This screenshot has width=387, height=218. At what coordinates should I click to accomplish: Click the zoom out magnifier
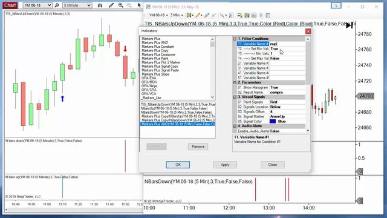tap(129, 5)
